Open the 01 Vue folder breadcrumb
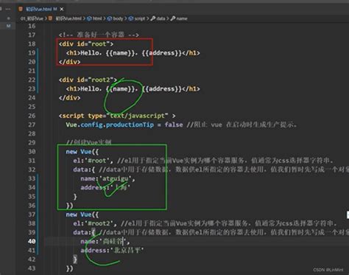The height and width of the screenshot is (275, 349). (x=32, y=18)
